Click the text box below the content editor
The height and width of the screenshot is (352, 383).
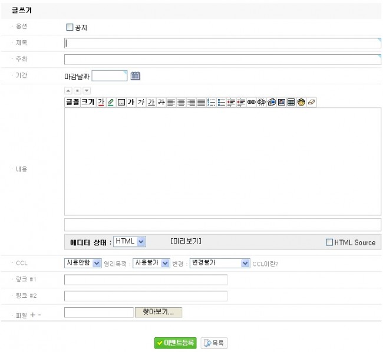223,225
